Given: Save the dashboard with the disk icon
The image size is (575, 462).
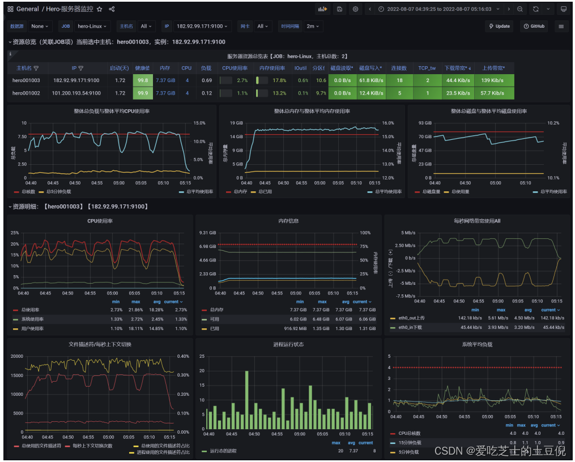Looking at the screenshot, I should coord(339,9).
